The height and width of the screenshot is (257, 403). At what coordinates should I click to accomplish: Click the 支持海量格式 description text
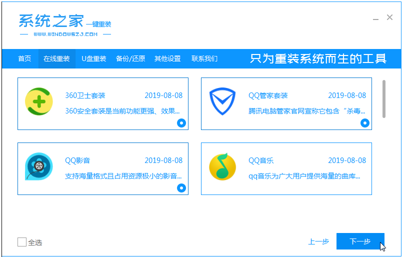123,176
